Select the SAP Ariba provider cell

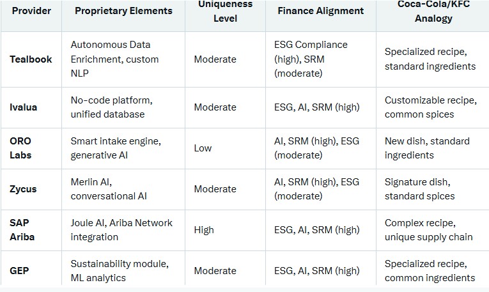(x=22, y=230)
